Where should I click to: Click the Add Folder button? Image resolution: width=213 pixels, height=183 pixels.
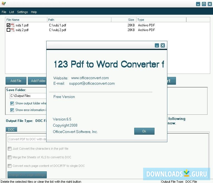[37, 81]
